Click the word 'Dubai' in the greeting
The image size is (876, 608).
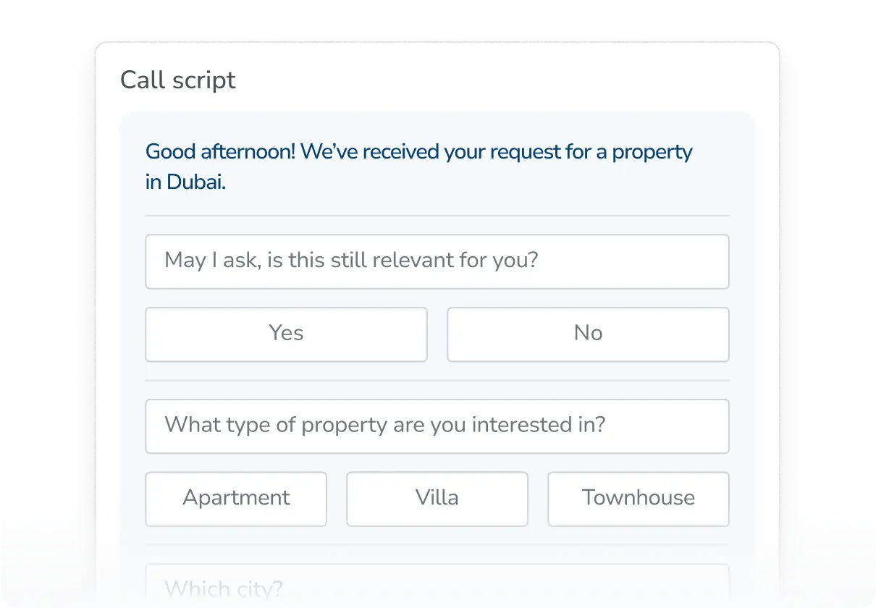click(195, 182)
